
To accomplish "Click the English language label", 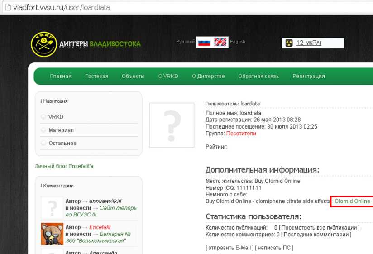I will pyautogui.click(x=237, y=41).
